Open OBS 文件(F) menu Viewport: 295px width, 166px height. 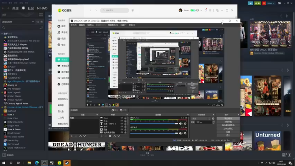click(x=73, y=25)
